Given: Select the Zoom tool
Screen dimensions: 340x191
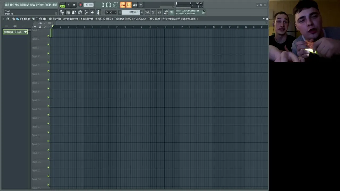Looking at the screenshot, I should tap(41, 19).
